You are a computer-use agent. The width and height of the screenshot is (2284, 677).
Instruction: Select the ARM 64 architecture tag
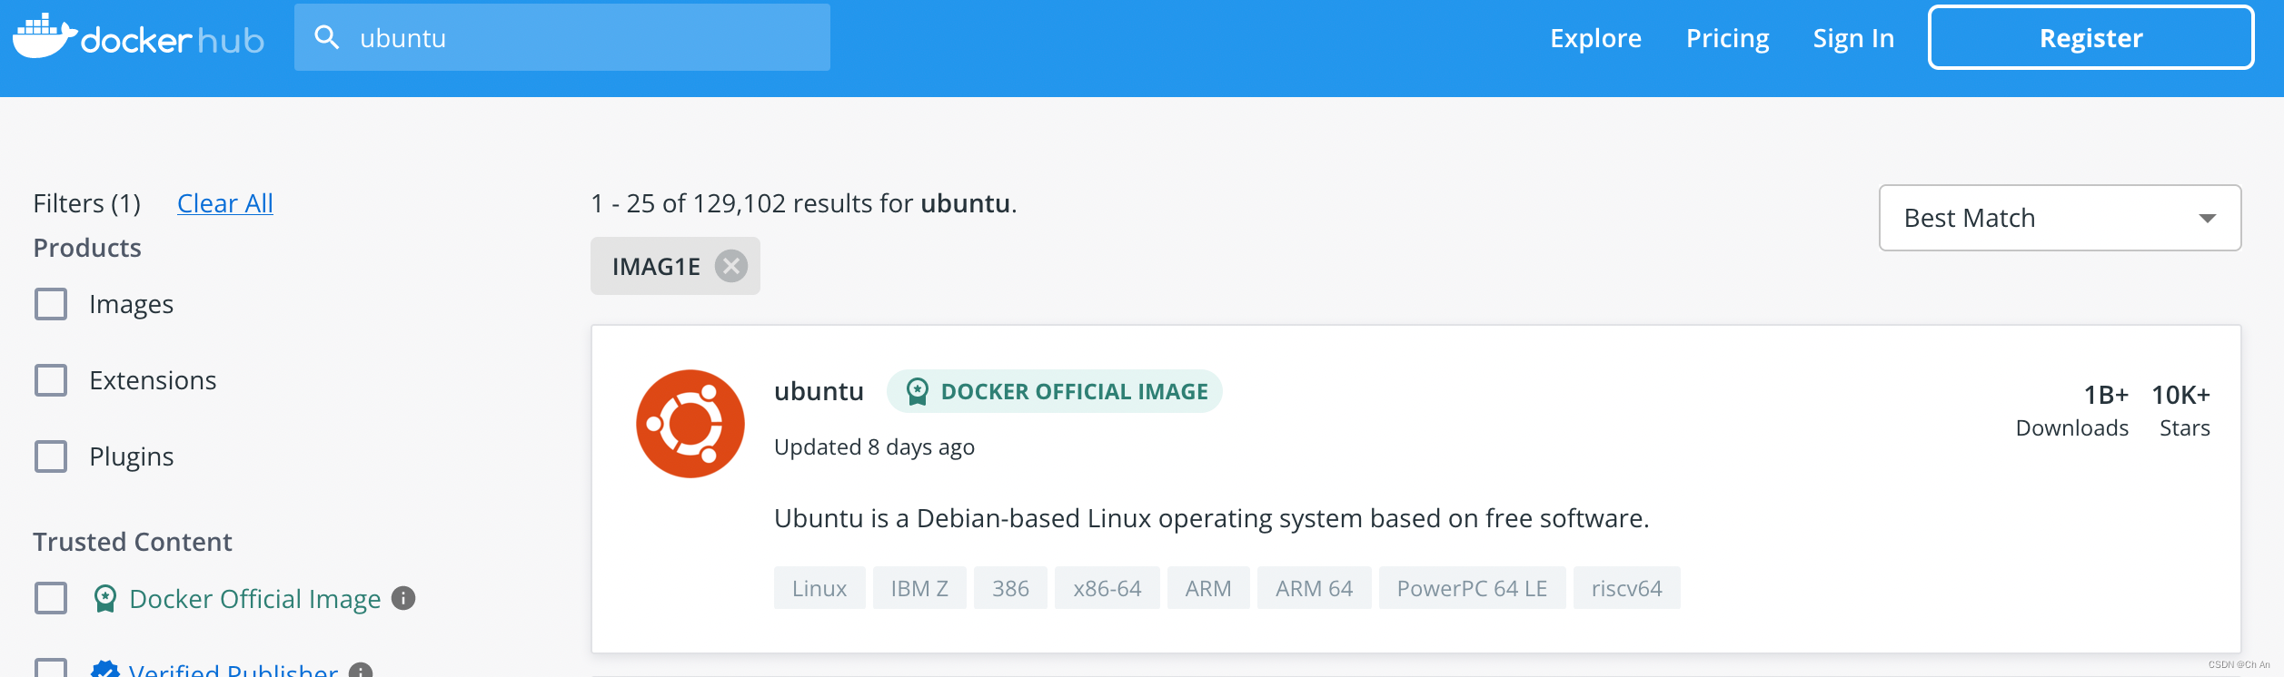(x=1314, y=588)
